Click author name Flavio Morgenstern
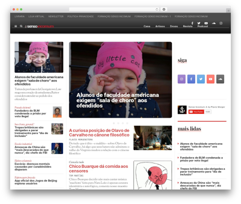The image size is (241, 204). click(81, 139)
